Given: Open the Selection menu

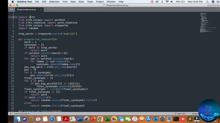Looking at the screenshot, I should click(x=54, y=2).
